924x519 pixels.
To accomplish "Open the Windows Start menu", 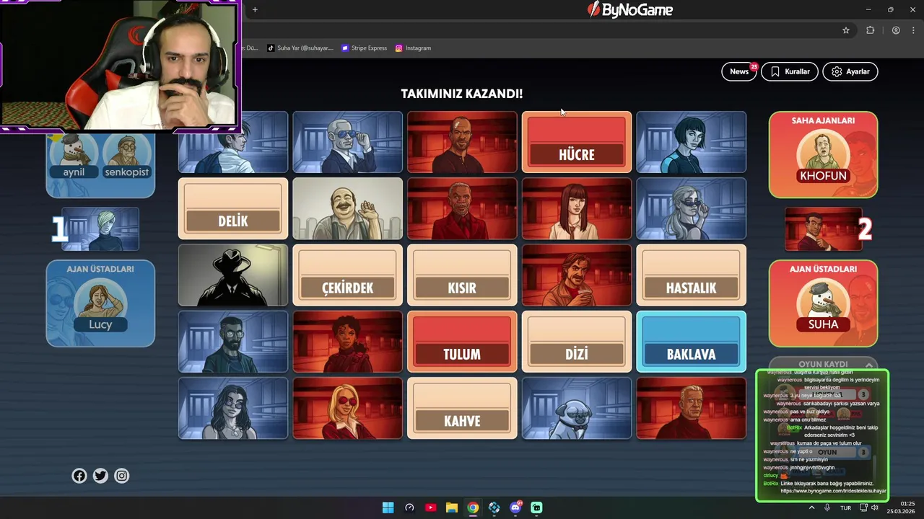I will coord(388,507).
